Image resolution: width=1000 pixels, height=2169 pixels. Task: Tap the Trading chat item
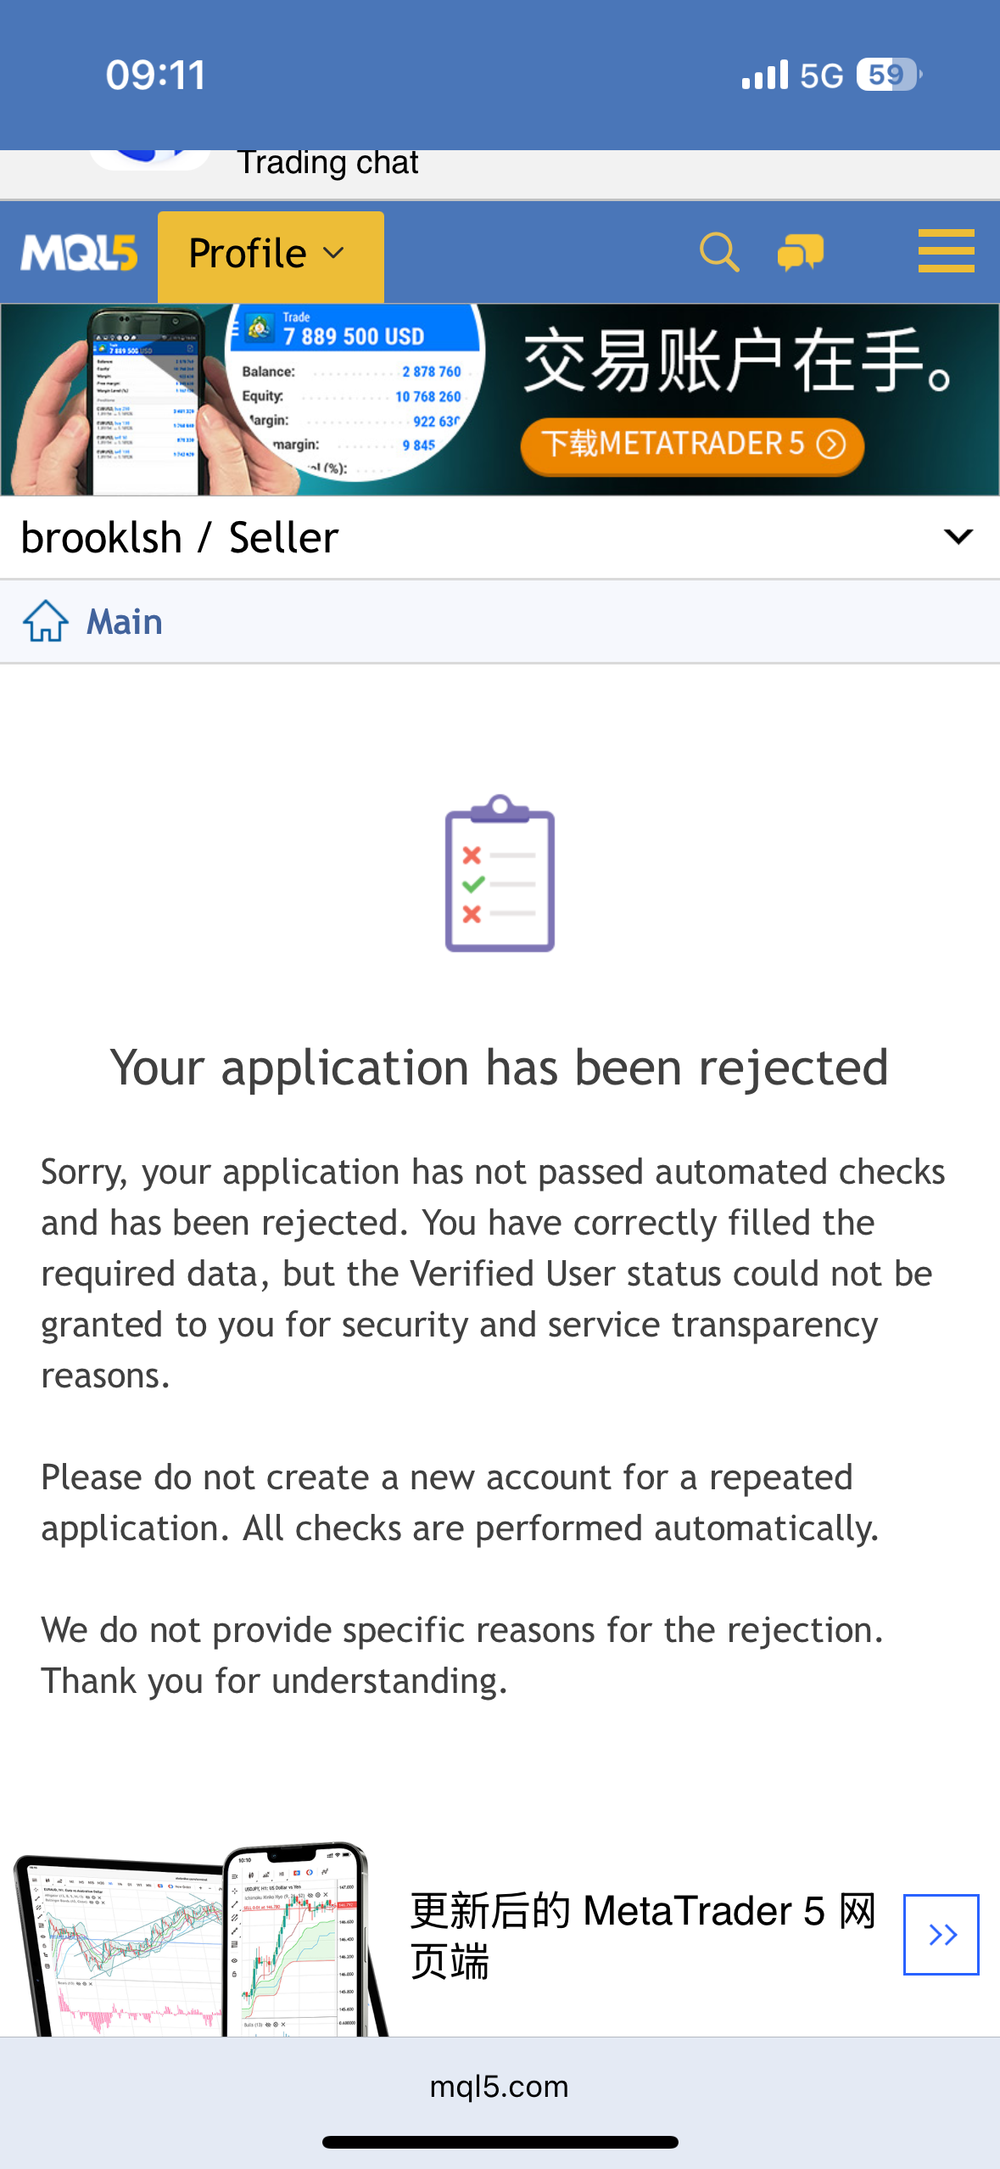(x=328, y=163)
